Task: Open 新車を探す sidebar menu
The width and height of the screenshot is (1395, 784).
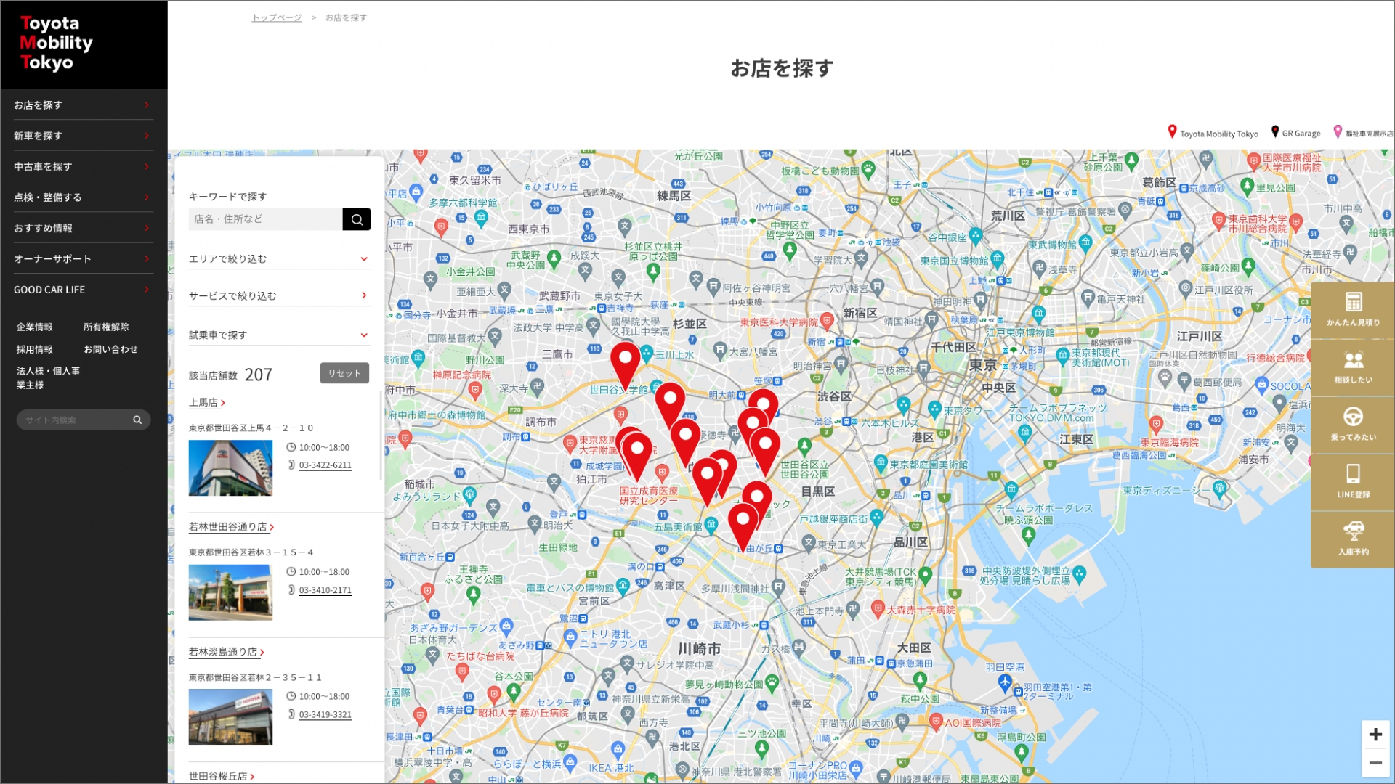Action: click(84, 136)
